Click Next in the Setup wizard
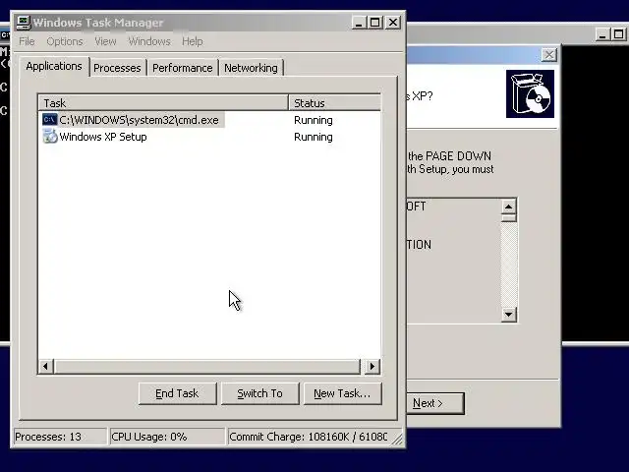Viewport: 629px width, 472px height. 435,403
